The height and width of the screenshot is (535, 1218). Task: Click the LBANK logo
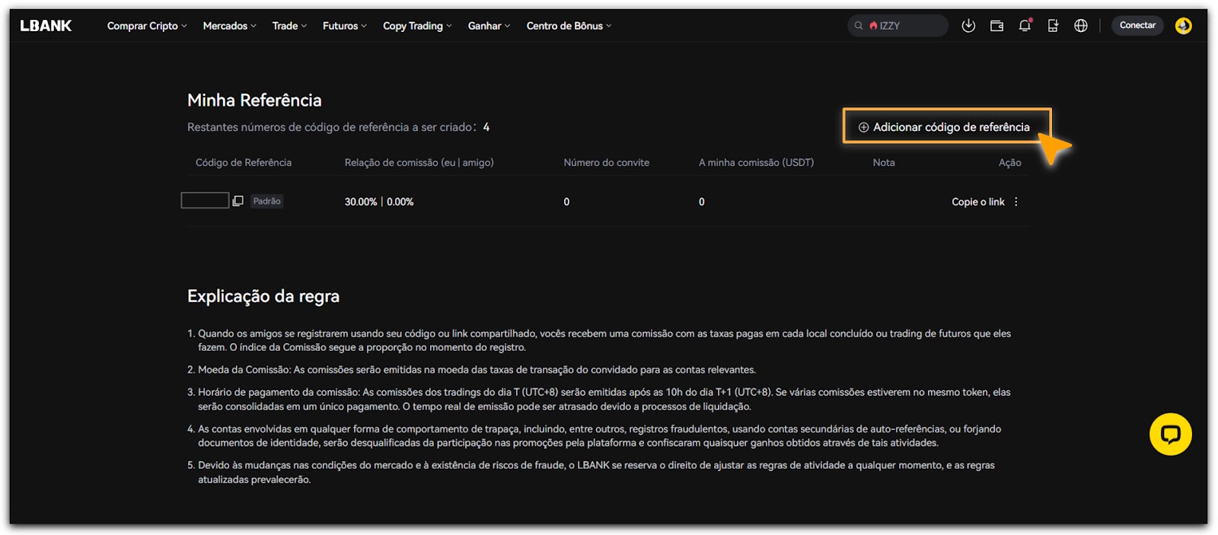[46, 26]
